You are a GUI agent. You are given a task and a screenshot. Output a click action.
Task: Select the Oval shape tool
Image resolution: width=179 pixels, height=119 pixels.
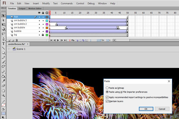pos(3,53)
